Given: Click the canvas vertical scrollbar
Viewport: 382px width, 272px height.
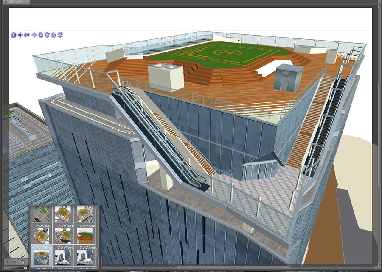Looking at the screenshot, I should click(379, 135).
